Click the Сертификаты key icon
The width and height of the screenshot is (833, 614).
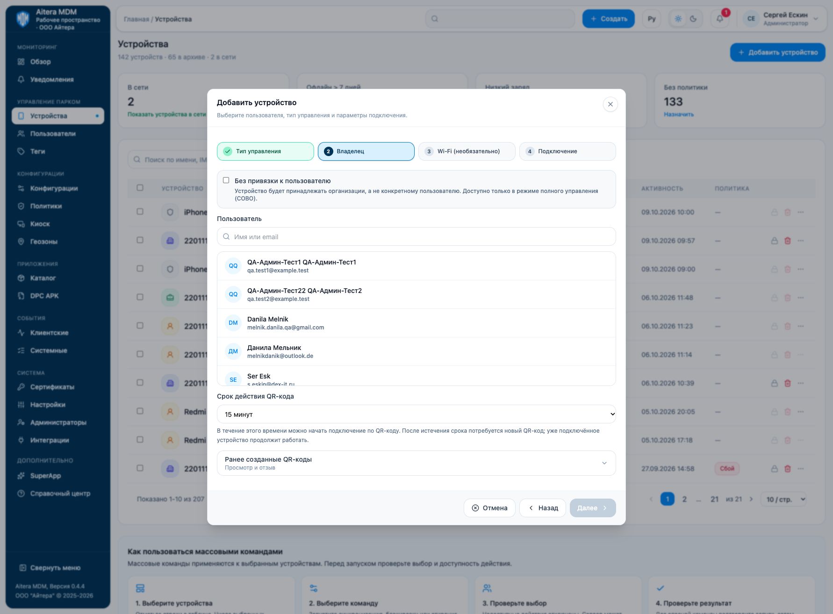click(x=21, y=387)
